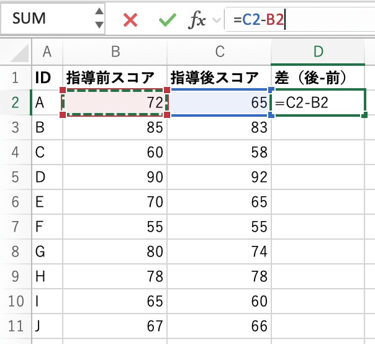Click the 差（後-前） header cell
375x344 pixels.
tap(319, 78)
